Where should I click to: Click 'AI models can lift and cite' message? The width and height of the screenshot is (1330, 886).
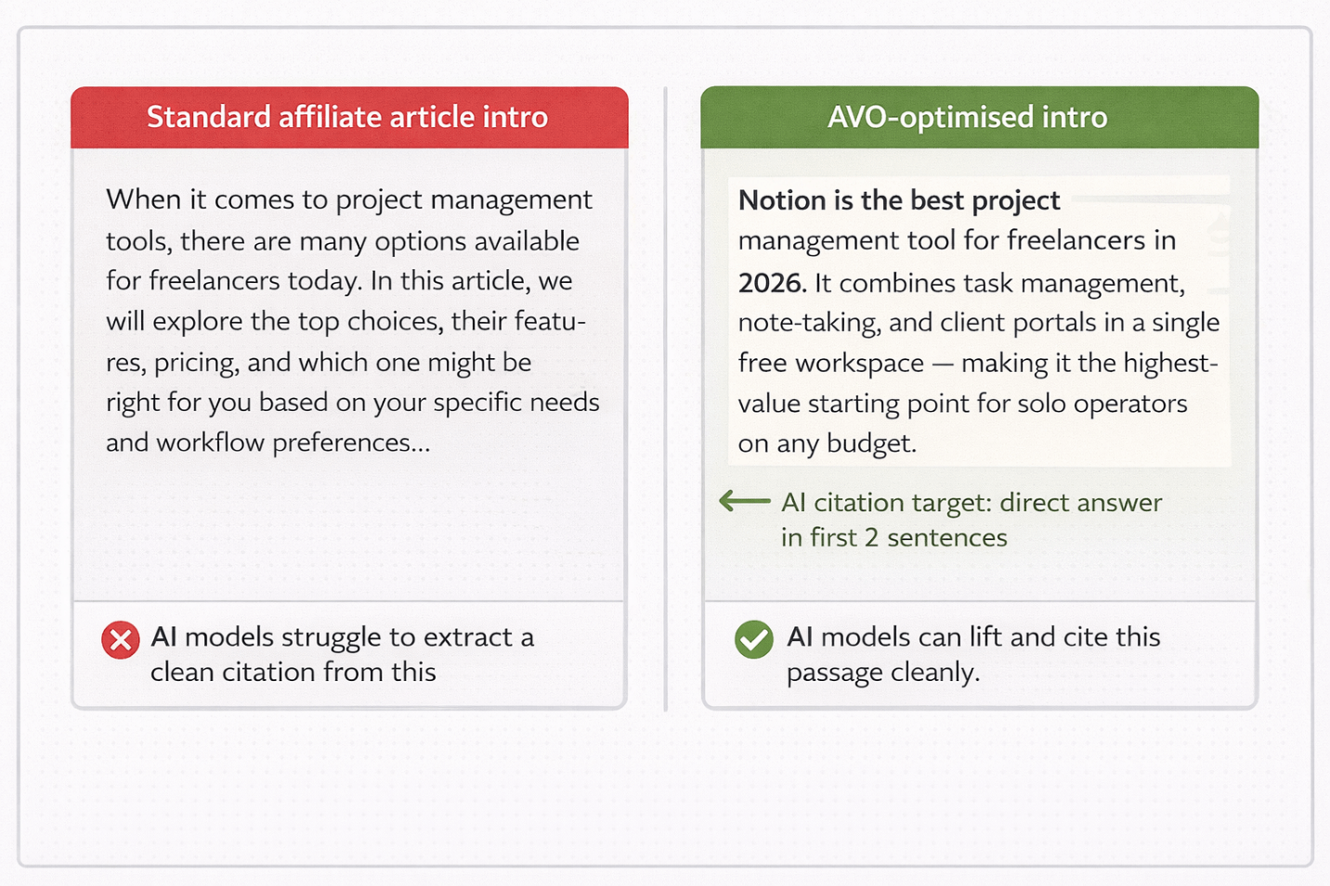tap(972, 637)
